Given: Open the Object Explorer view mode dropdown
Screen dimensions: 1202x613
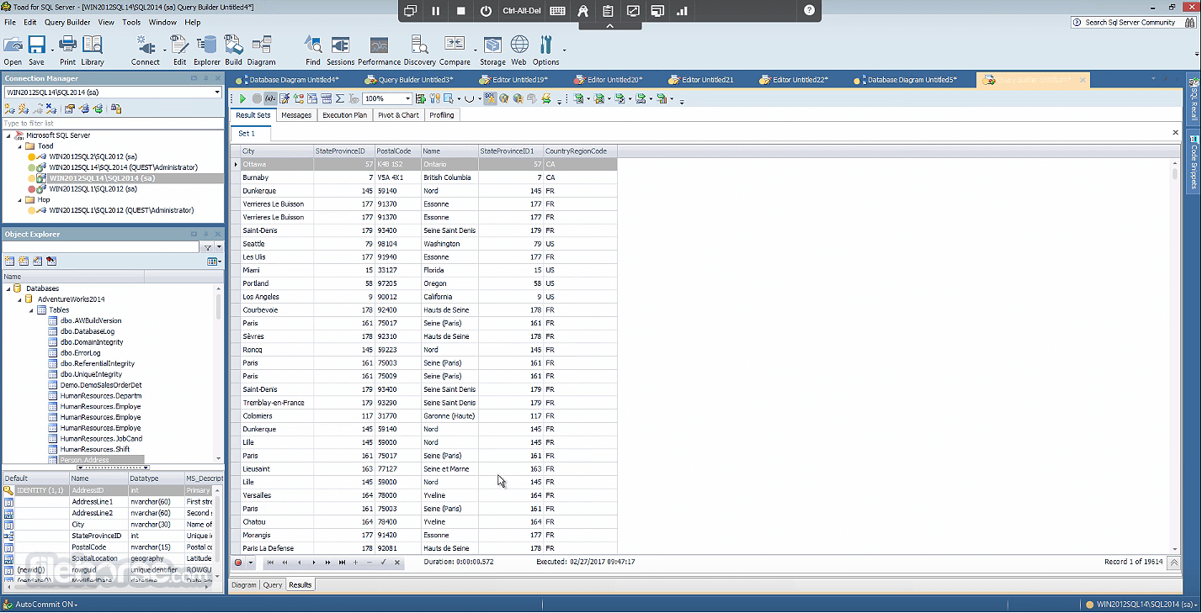Looking at the screenshot, I should click(215, 262).
